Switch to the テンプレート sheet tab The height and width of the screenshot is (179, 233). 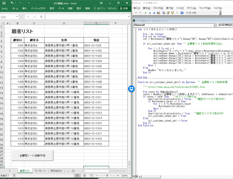click(x=40, y=171)
